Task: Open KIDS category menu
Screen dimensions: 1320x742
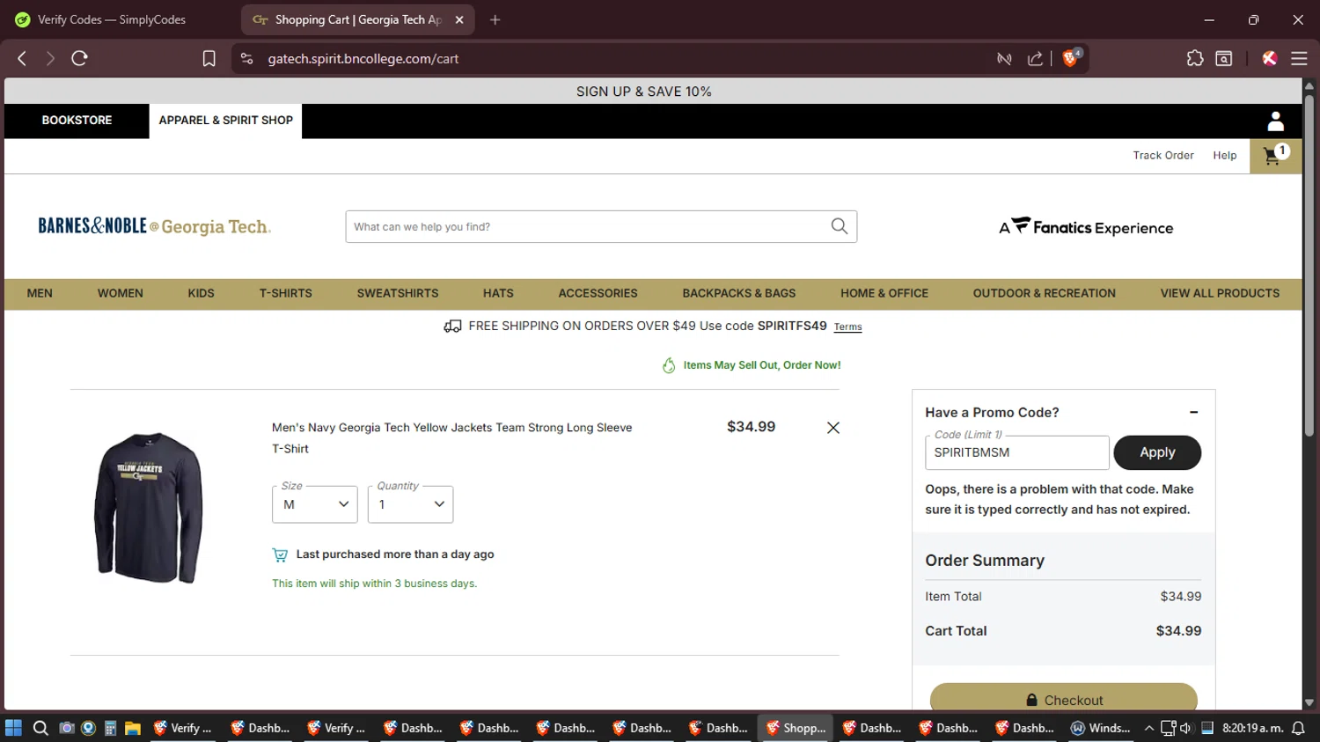Action: click(201, 293)
